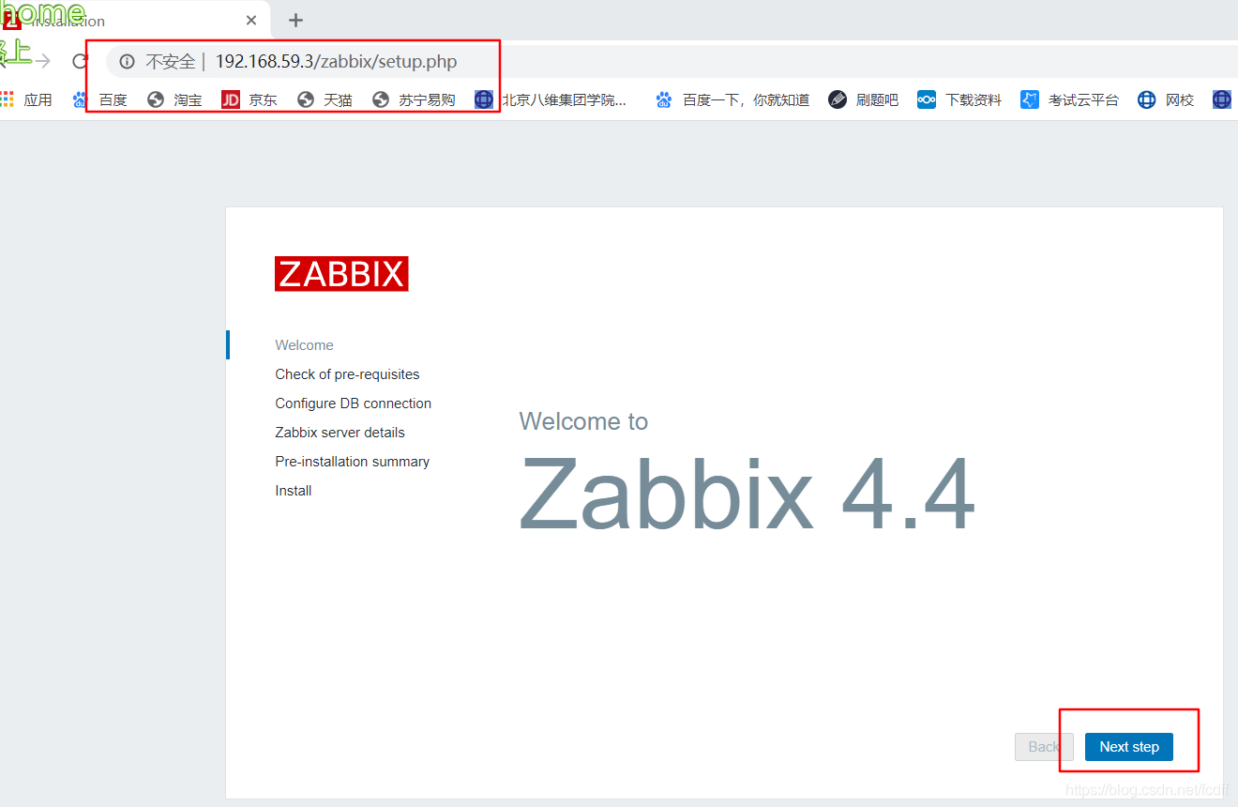This screenshot has height=807, width=1238.
Task: Open the 考试云平台 bookmark
Action: (x=1070, y=99)
